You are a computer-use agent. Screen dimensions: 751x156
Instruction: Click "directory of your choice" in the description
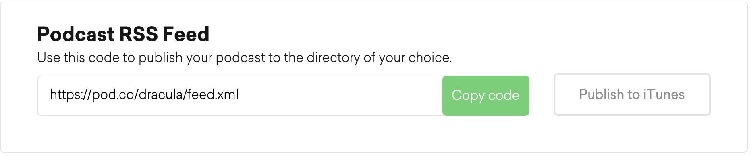point(379,58)
